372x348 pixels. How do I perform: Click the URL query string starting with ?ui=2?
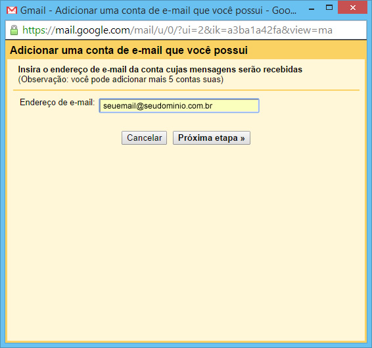coord(254,30)
